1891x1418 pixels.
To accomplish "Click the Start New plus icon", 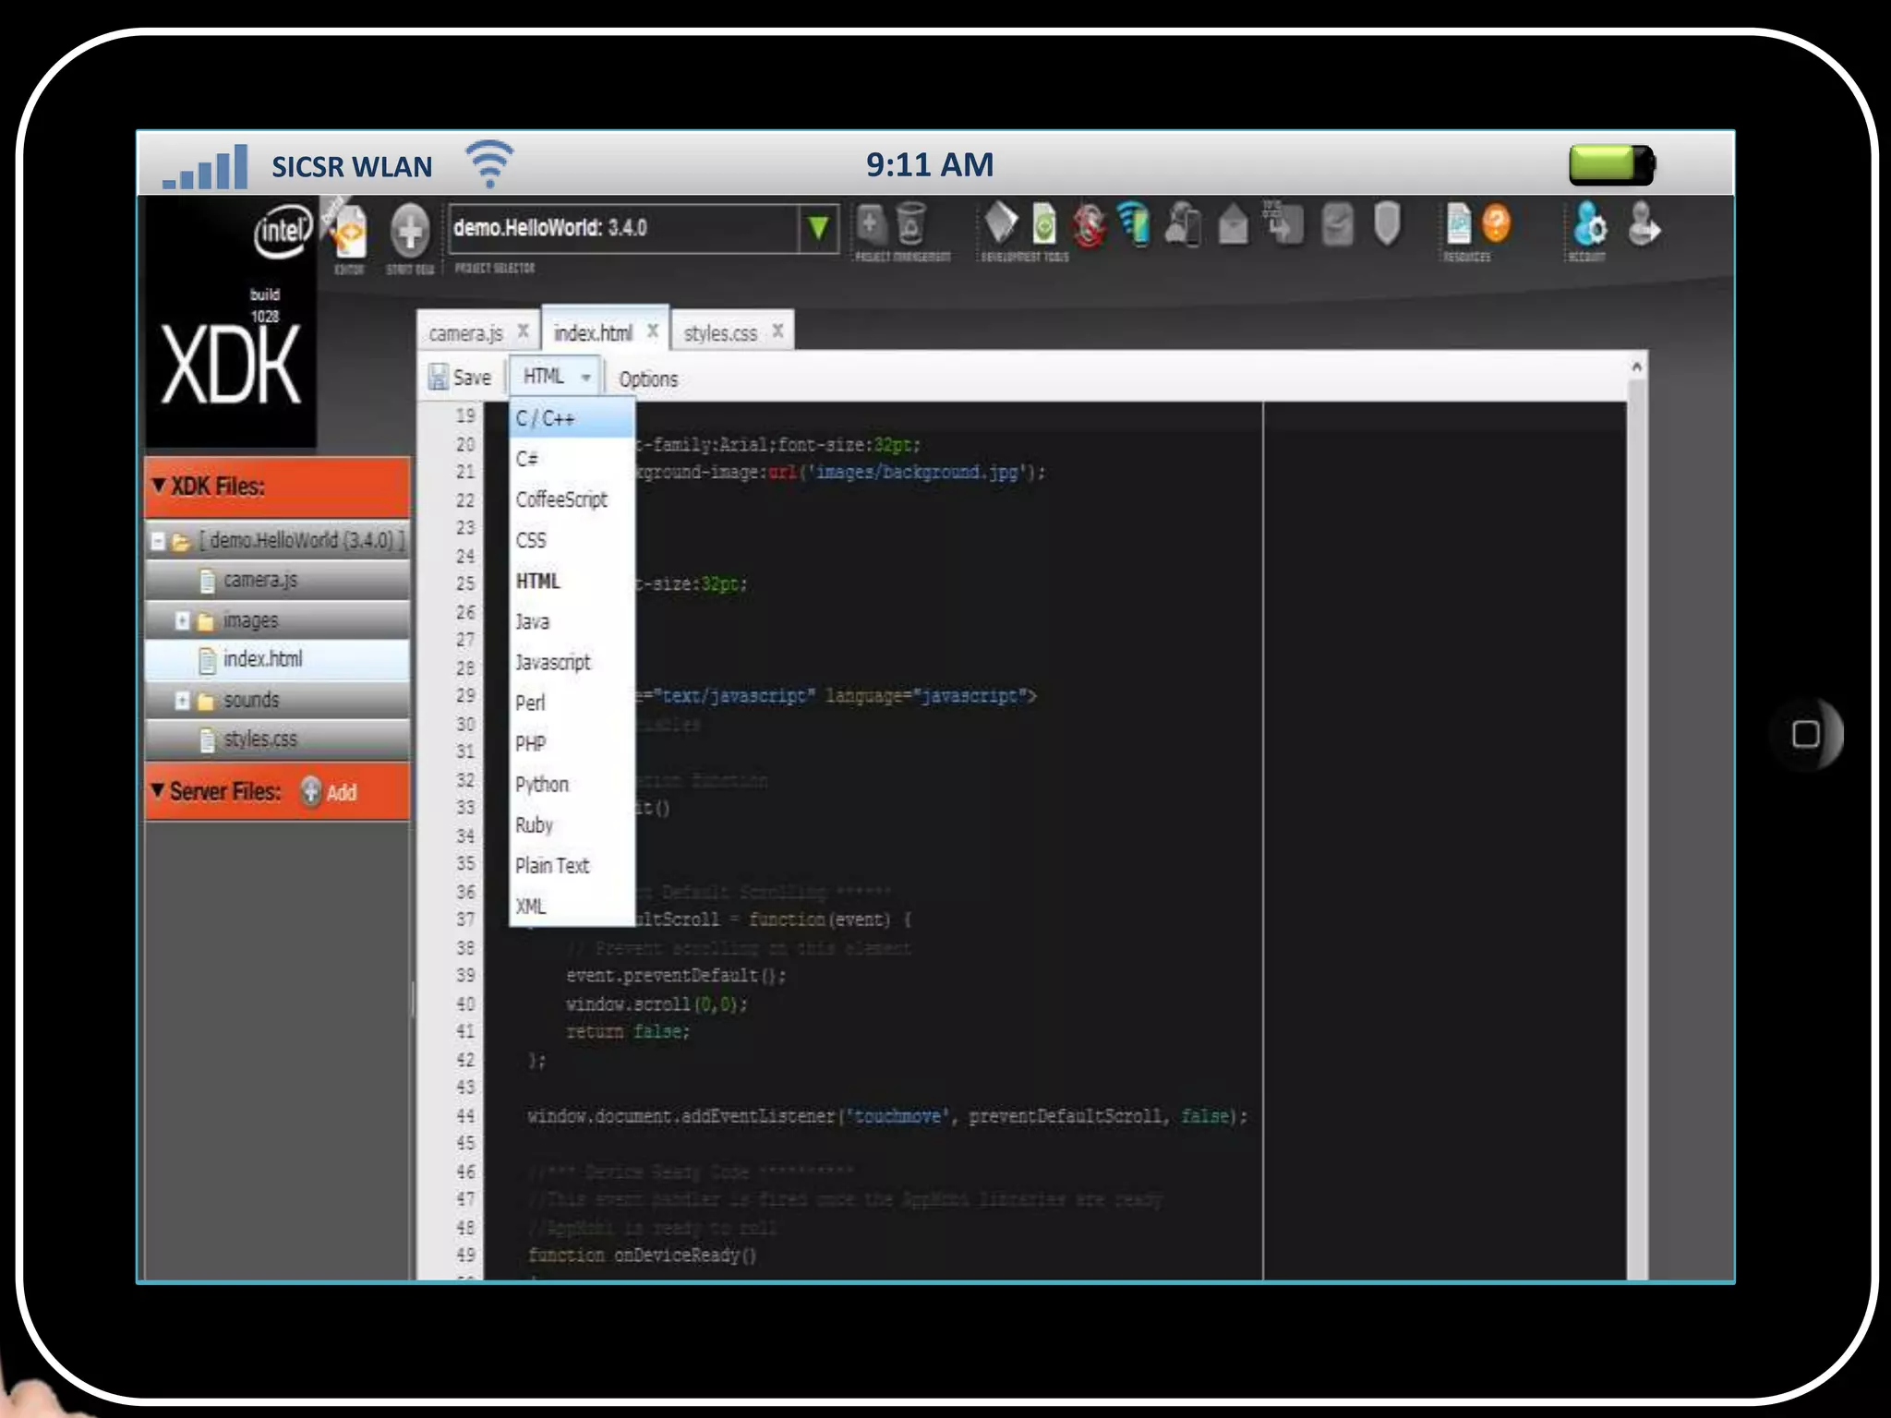I will coord(409,230).
